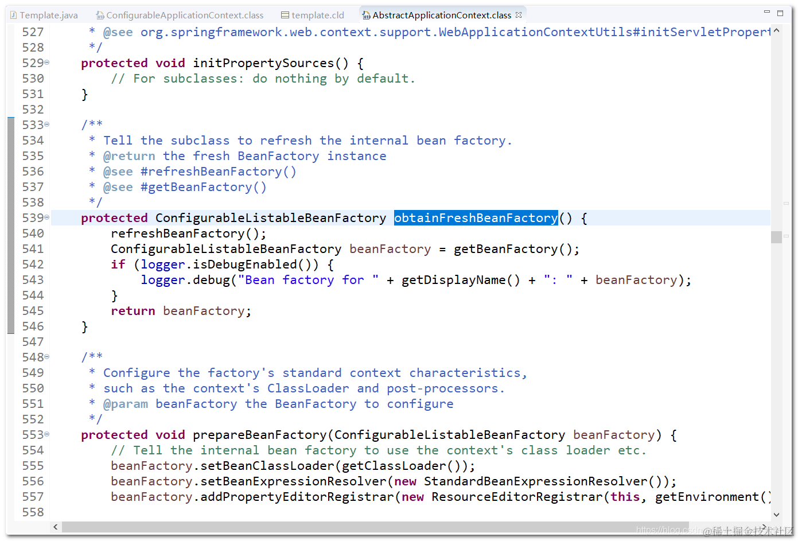Minimize the editor area
The image size is (798, 541).
pyautogui.click(x=767, y=12)
